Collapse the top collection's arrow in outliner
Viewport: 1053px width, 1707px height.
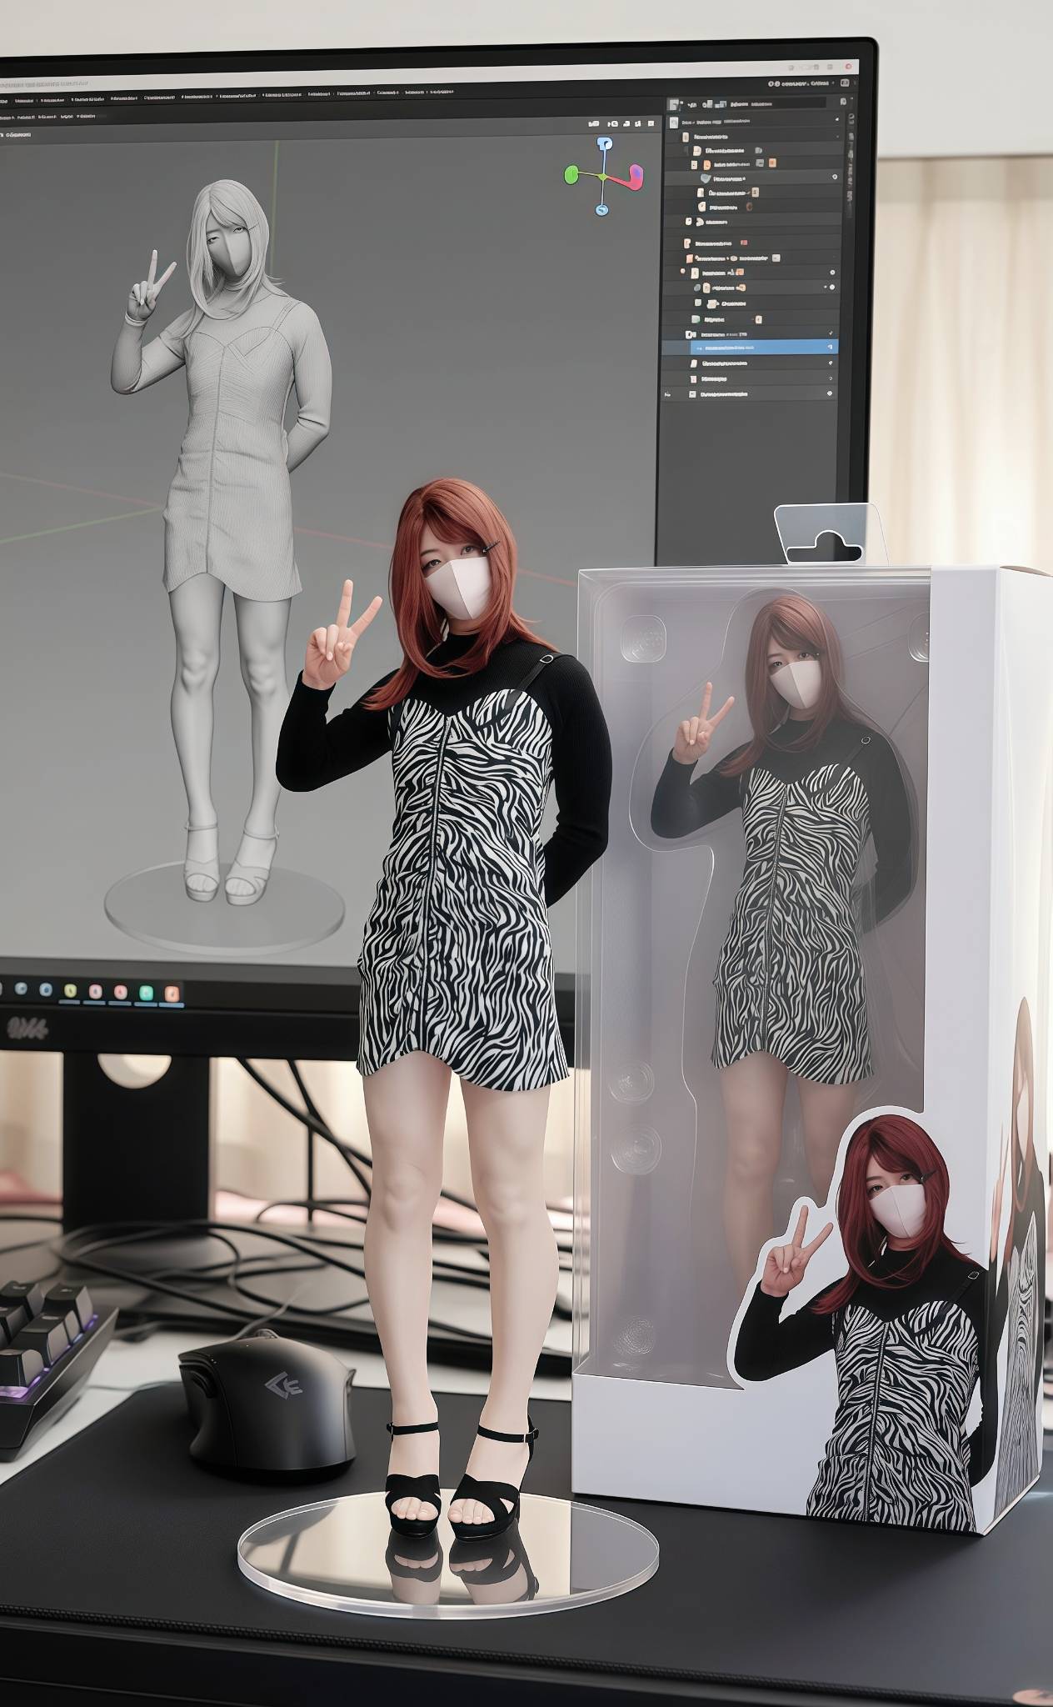point(673,120)
